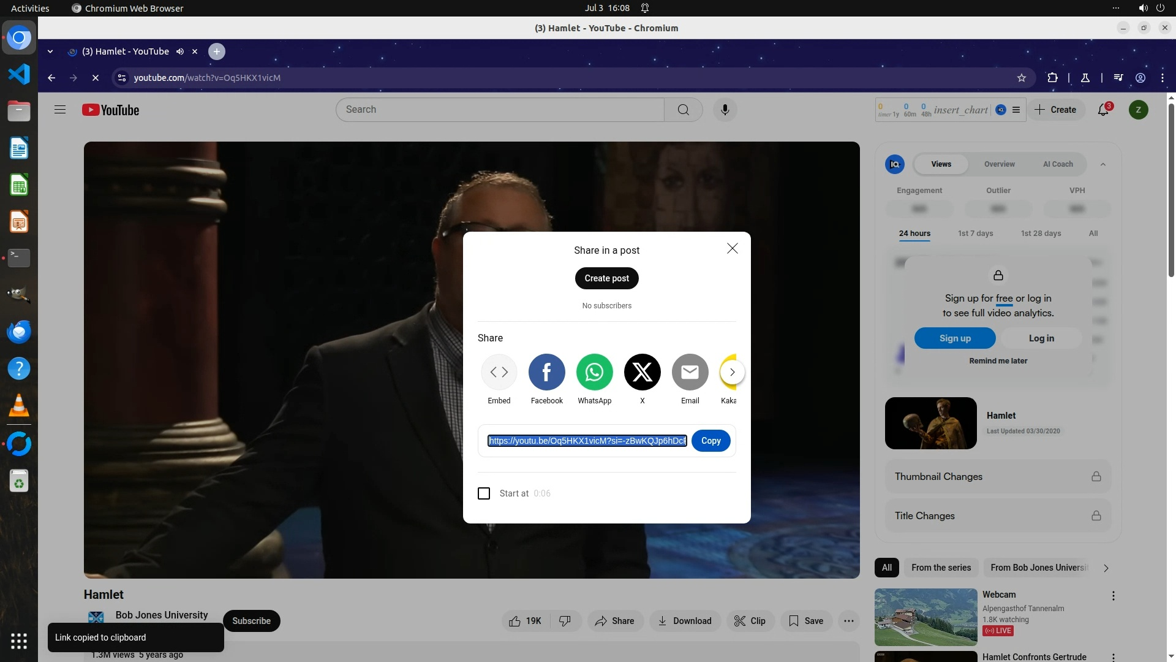Switch to the Overview tab
The width and height of the screenshot is (1176, 662).
(x=999, y=164)
